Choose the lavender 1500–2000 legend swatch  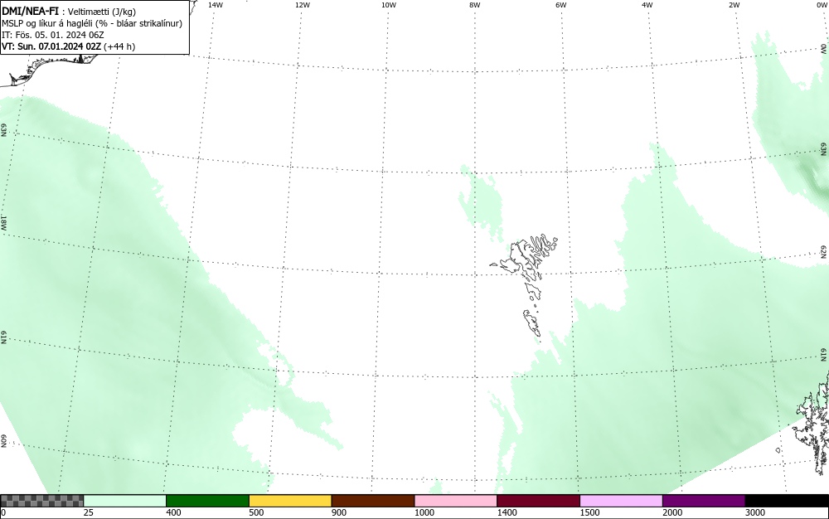pos(621,501)
